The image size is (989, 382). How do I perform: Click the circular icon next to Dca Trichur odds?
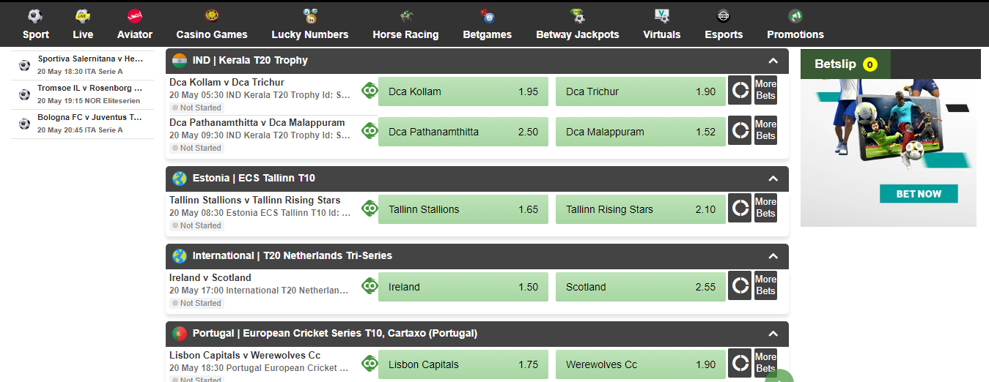click(740, 91)
